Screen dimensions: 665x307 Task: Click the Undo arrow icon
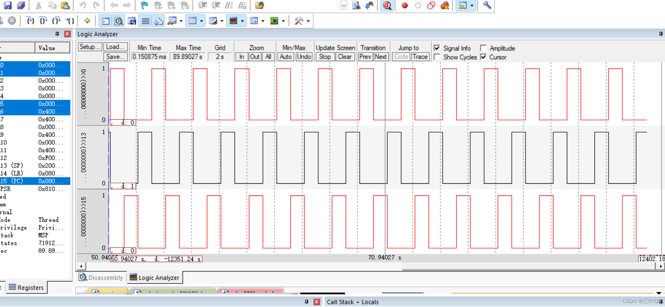pyautogui.click(x=83, y=5)
